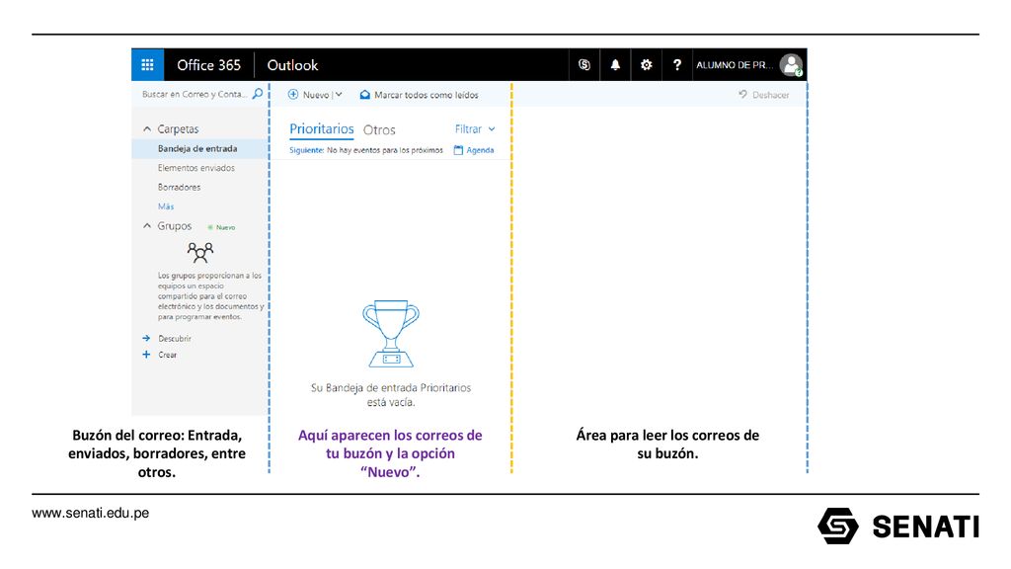
Task: Open the help question mark
Action: pyautogui.click(x=677, y=64)
